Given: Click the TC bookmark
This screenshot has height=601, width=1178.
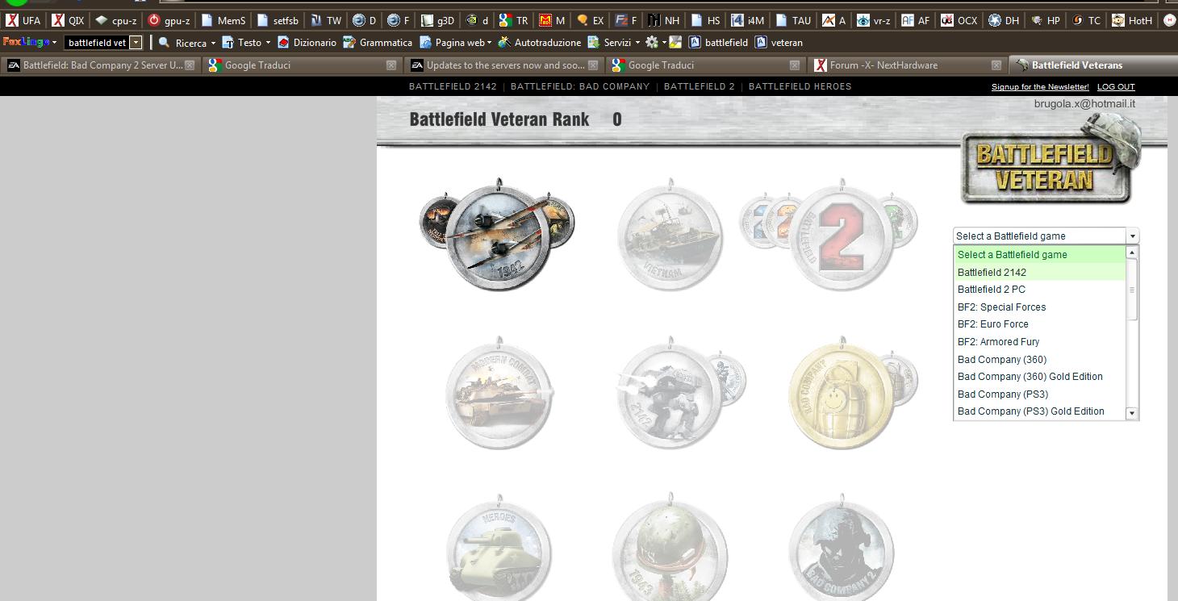Looking at the screenshot, I should click(1085, 20).
